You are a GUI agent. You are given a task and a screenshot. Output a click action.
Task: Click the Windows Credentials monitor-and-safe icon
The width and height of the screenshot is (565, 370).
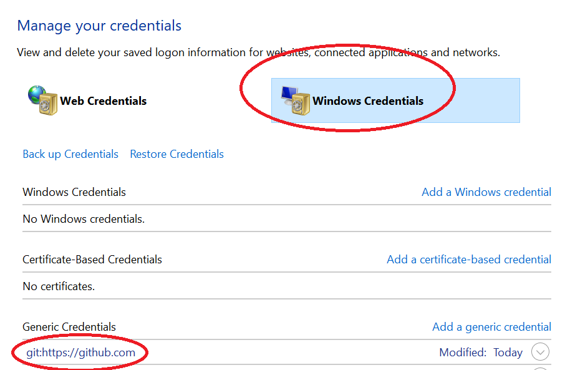(x=296, y=100)
